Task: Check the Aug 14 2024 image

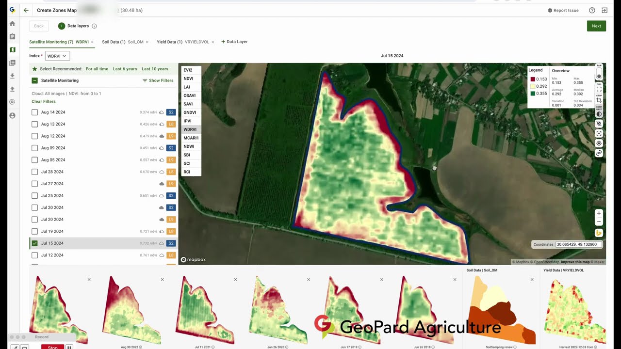Action: coord(34,112)
